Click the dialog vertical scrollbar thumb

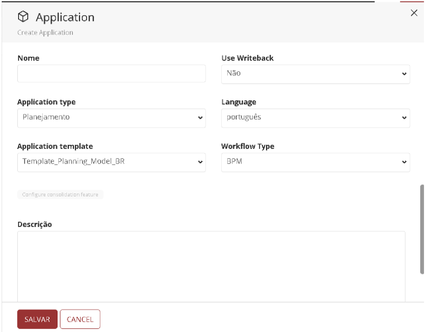422,229
